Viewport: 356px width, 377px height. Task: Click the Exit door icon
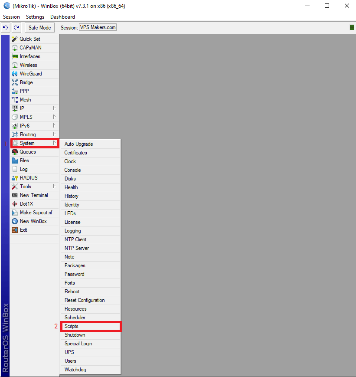pyautogui.click(x=15, y=230)
